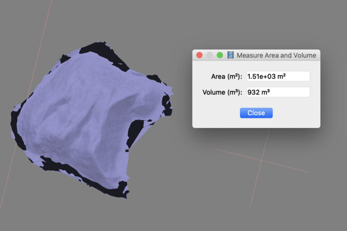This screenshot has height=231, width=347.
Task: Zoom the dialog with the green button
Action: tap(220, 55)
